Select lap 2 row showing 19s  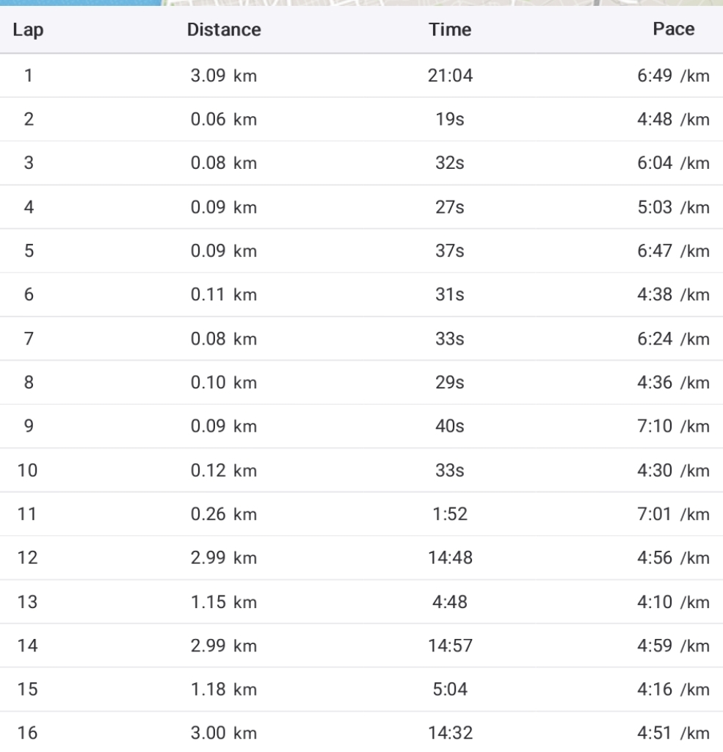(361, 120)
